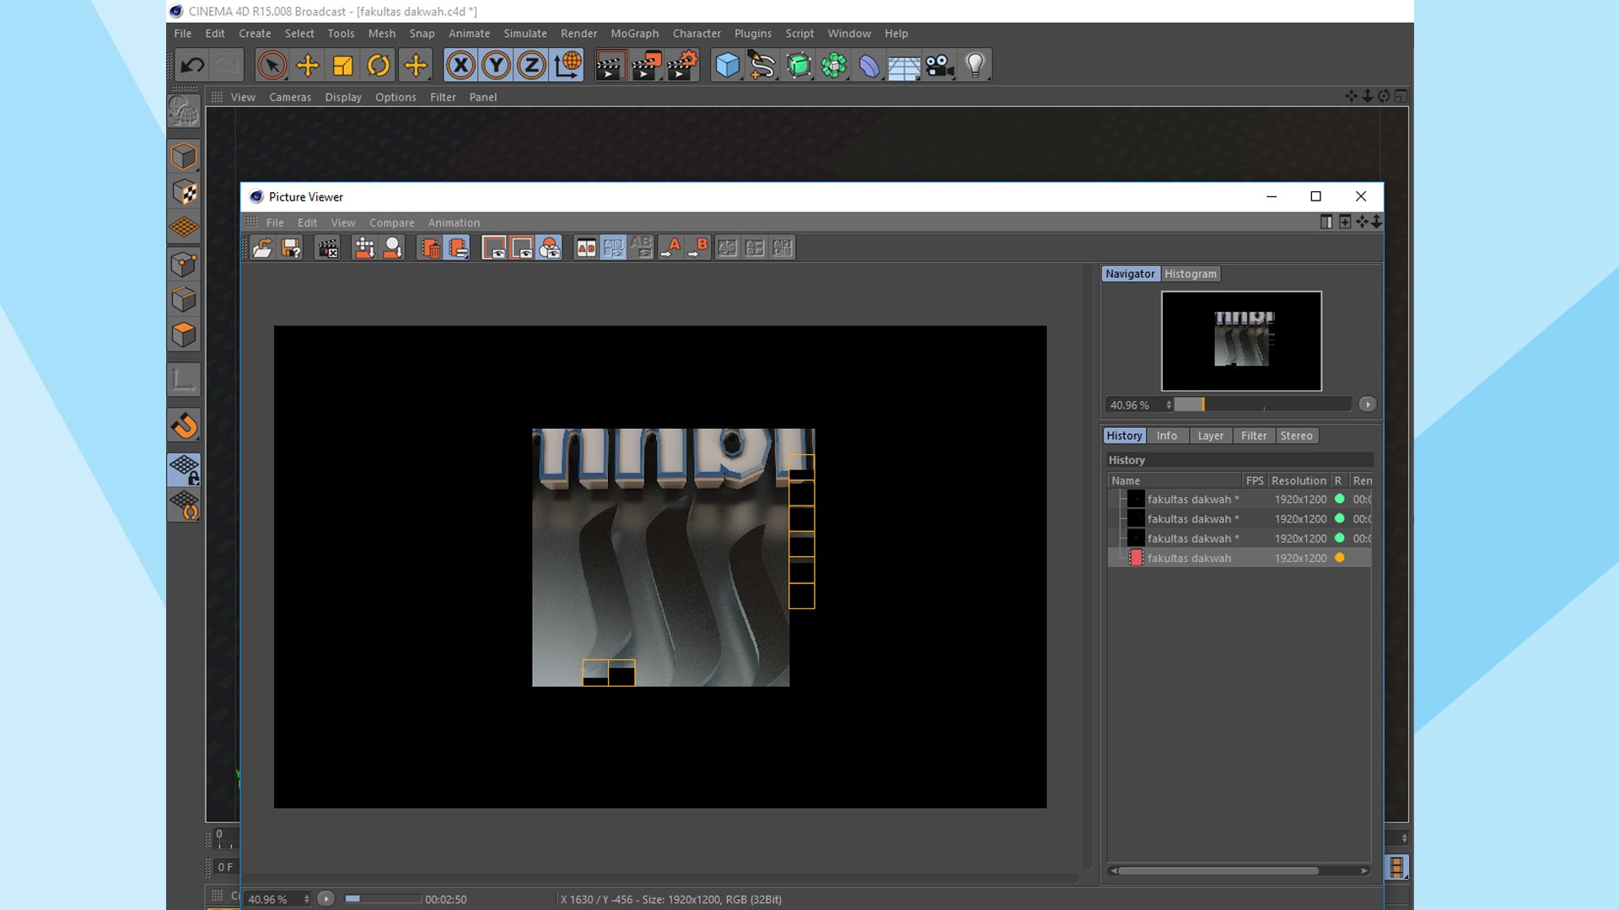
Task: Open the viewport Cameras menu
Action: (290, 97)
